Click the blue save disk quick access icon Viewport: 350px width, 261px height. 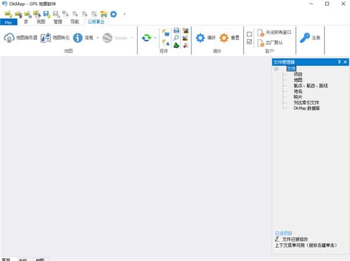[x=47, y=14]
